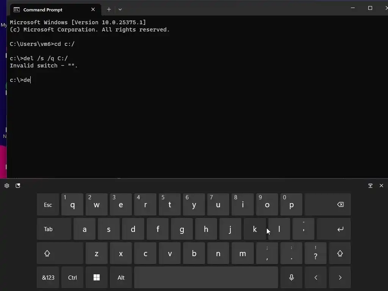
Task: Tap the Tab key
Action: point(54,229)
